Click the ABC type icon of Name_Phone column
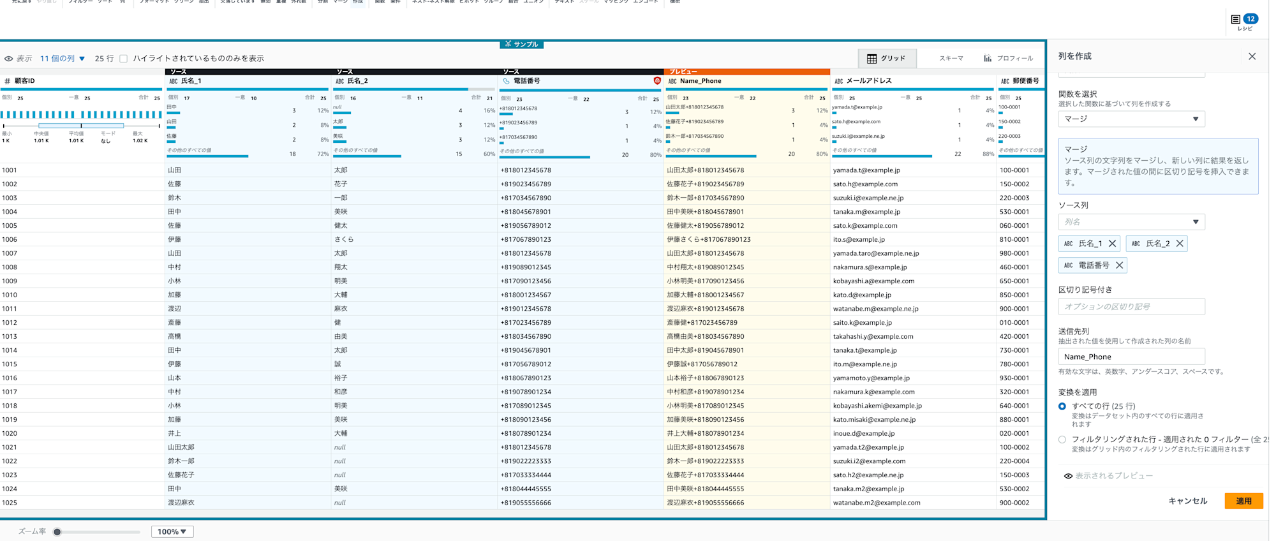 [672, 81]
